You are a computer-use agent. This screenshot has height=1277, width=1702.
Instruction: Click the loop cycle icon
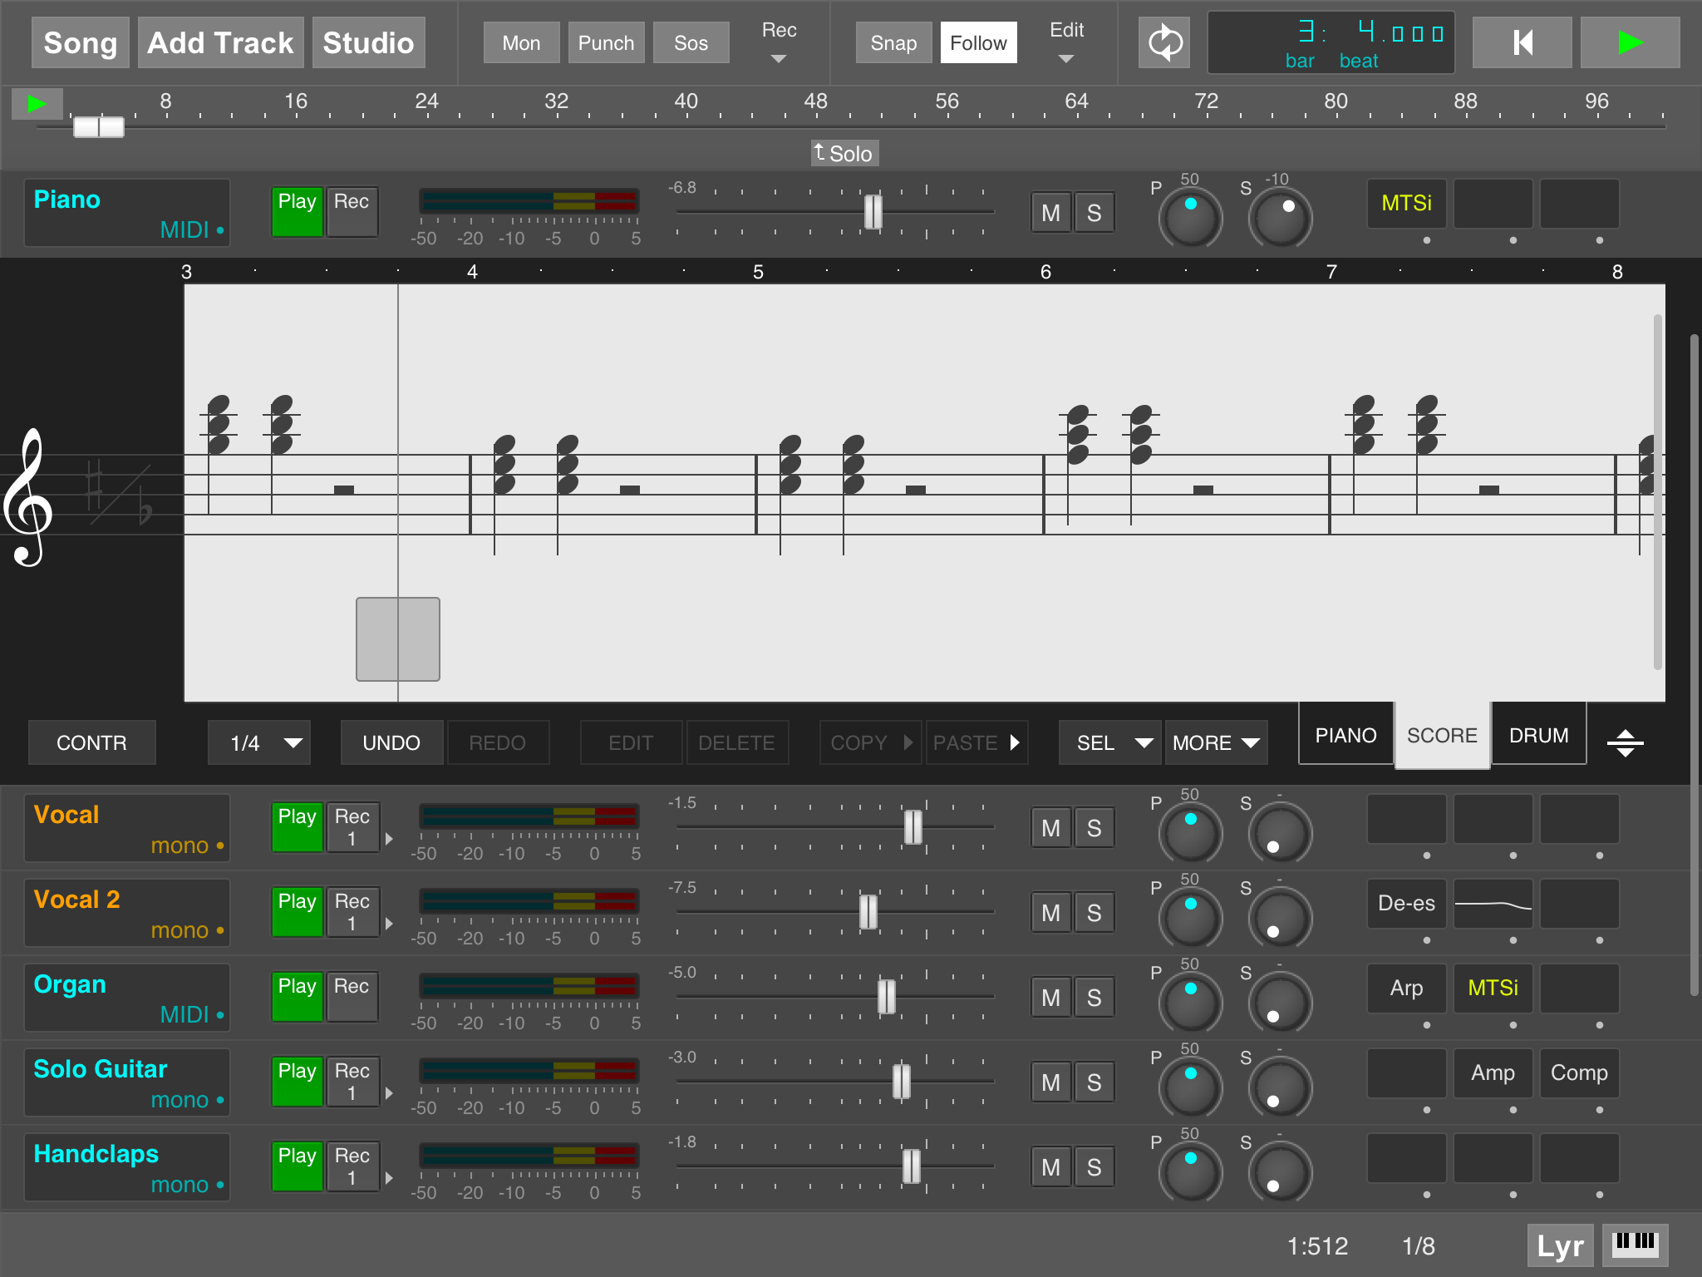(x=1164, y=42)
